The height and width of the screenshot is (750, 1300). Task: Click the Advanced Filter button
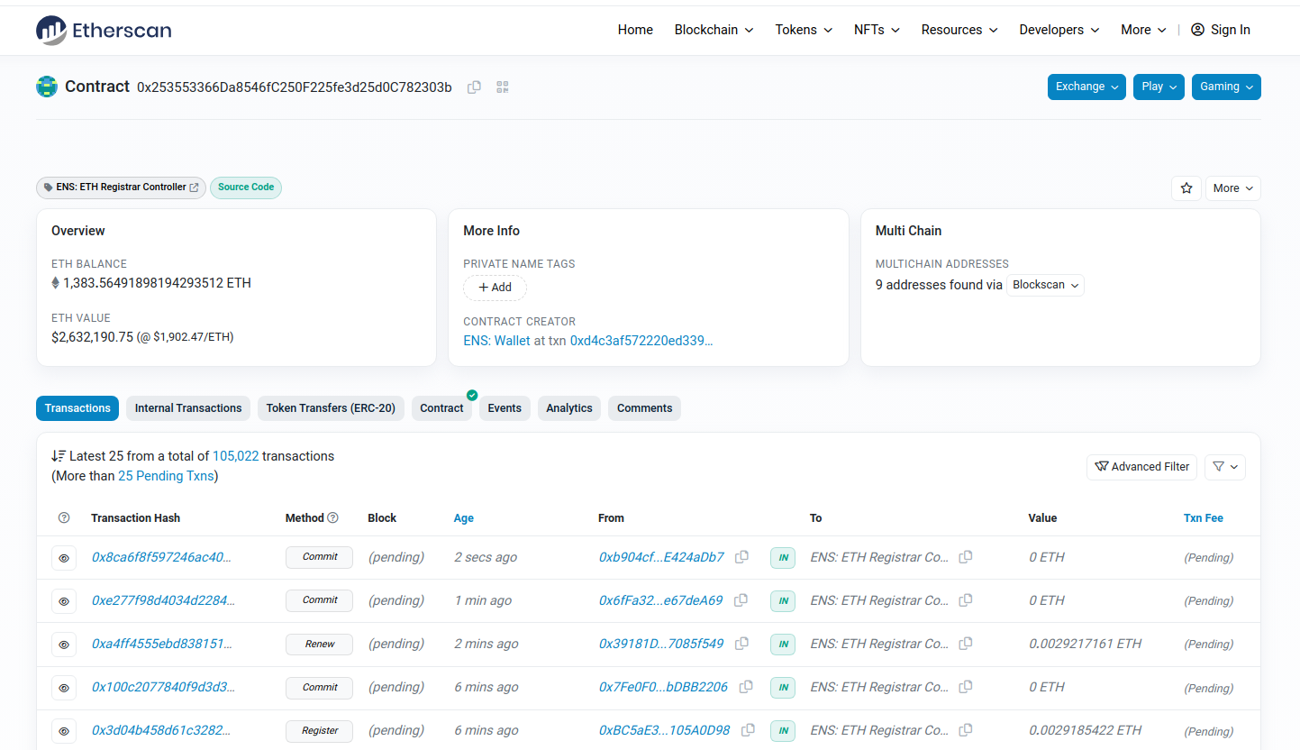click(x=1141, y=467)
